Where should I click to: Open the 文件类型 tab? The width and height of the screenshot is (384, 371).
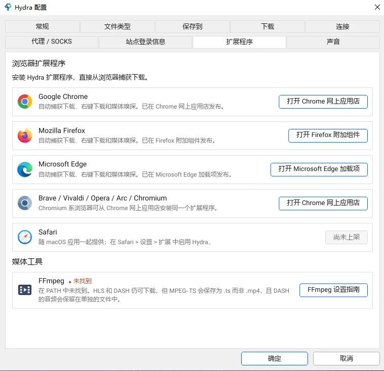[x=118, y=26]
